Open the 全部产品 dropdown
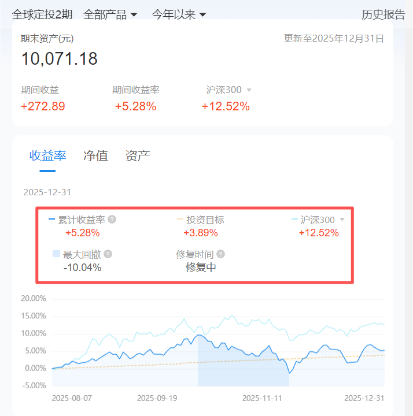 [x=110, y=14]
